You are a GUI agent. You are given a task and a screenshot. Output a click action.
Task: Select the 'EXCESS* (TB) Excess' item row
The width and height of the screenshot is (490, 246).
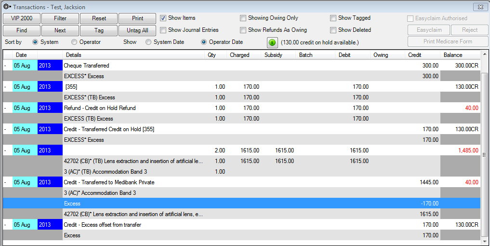(241, 97)
